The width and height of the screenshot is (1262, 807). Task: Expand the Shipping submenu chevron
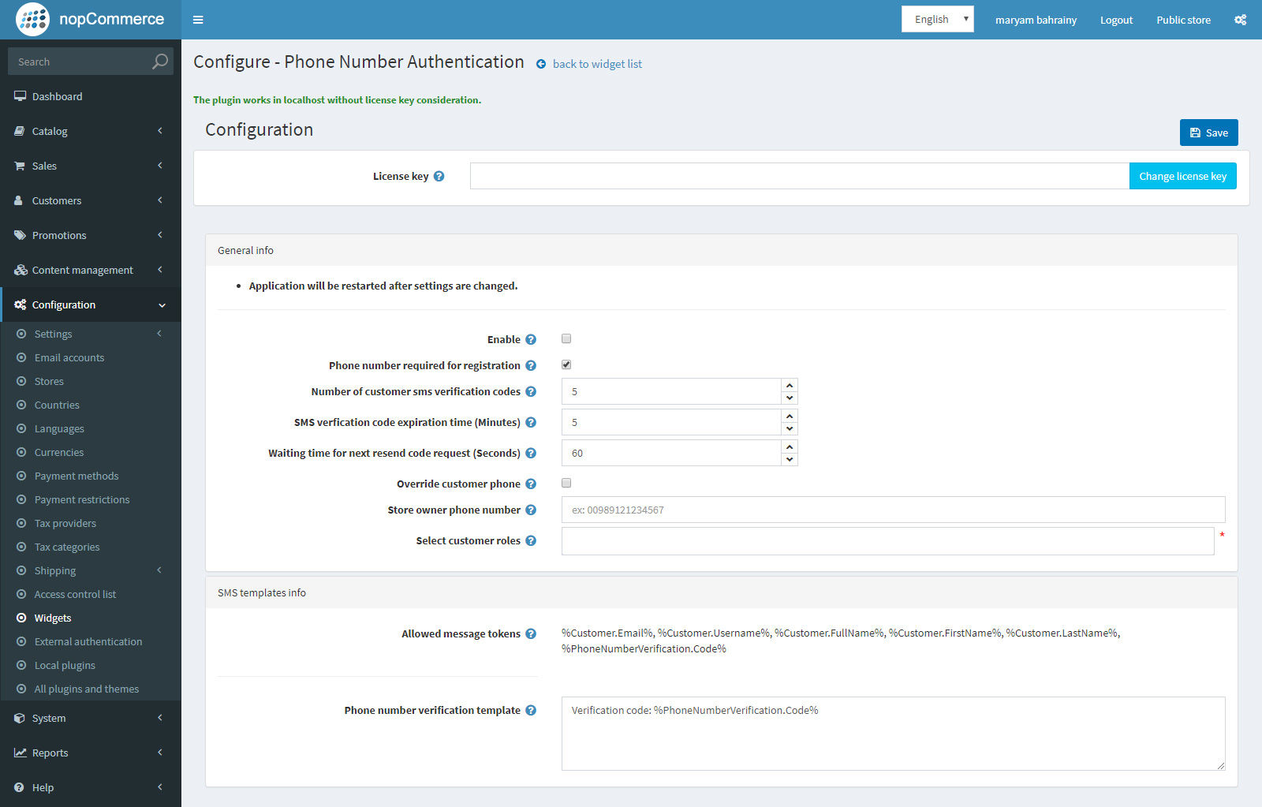coord(159,570)
